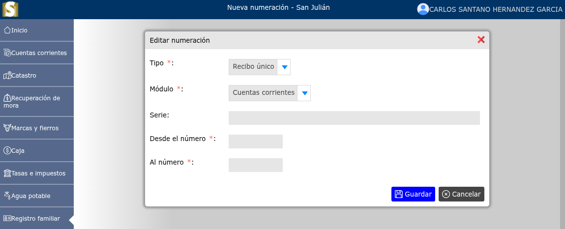Click the Caja dollar circle icon
565x229 pixels.
pyautogui.click(x=7, y=150)
